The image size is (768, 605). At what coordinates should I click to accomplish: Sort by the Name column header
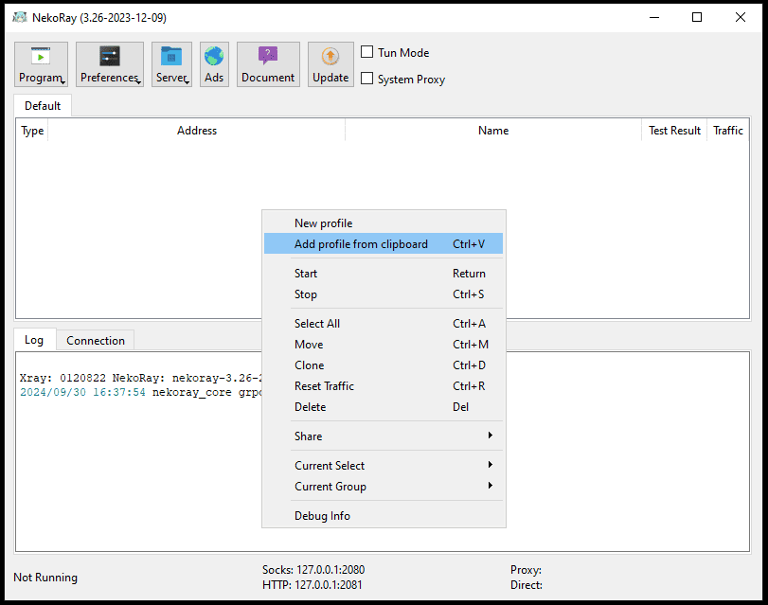(493, 131)
